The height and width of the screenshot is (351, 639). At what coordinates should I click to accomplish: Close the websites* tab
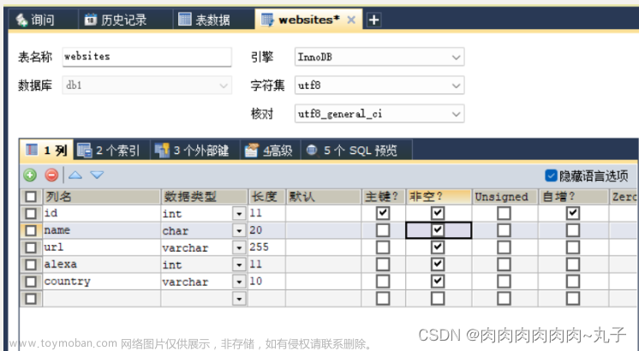click(351, 20)
